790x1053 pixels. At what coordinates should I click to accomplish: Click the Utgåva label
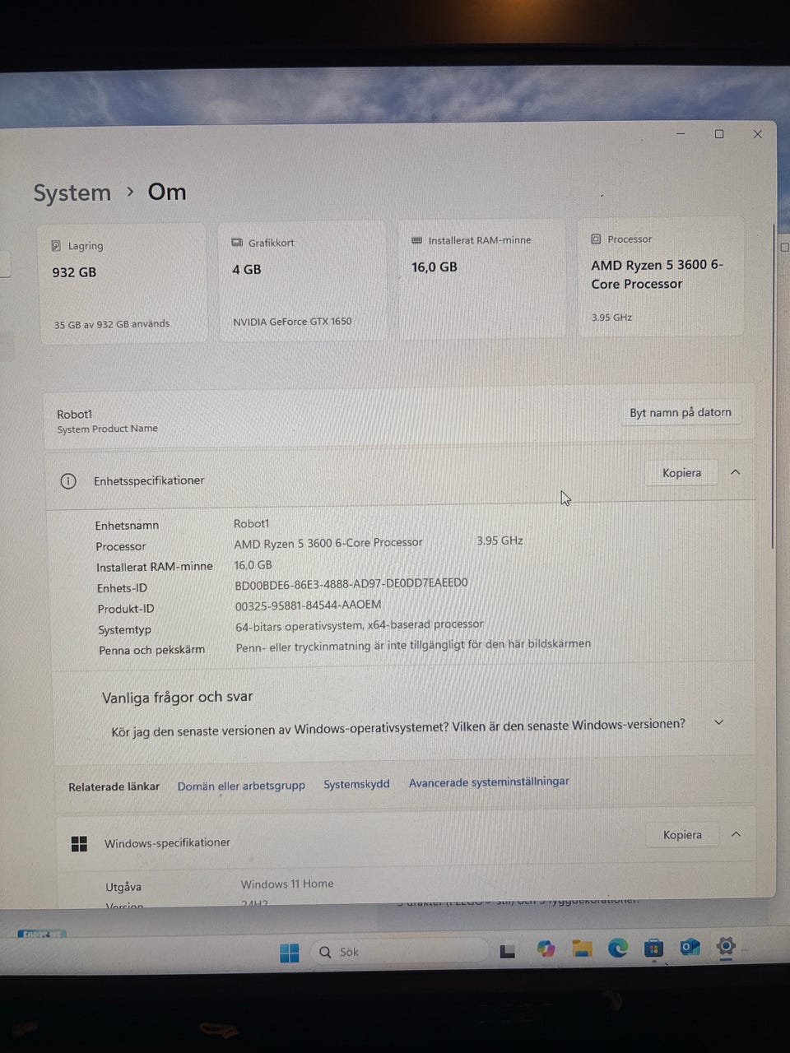click(123, 887)
